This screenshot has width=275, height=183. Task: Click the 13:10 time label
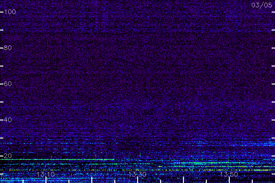[x=46, y=174]
